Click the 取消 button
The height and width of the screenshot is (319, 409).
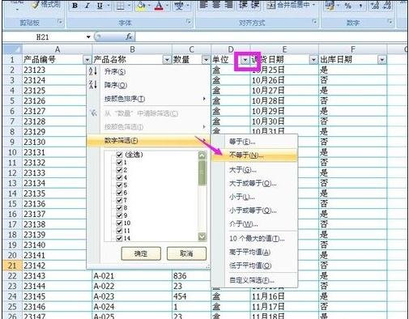tap(186, 253)
